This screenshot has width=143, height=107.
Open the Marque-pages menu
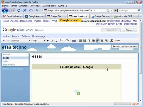[49, 6]
